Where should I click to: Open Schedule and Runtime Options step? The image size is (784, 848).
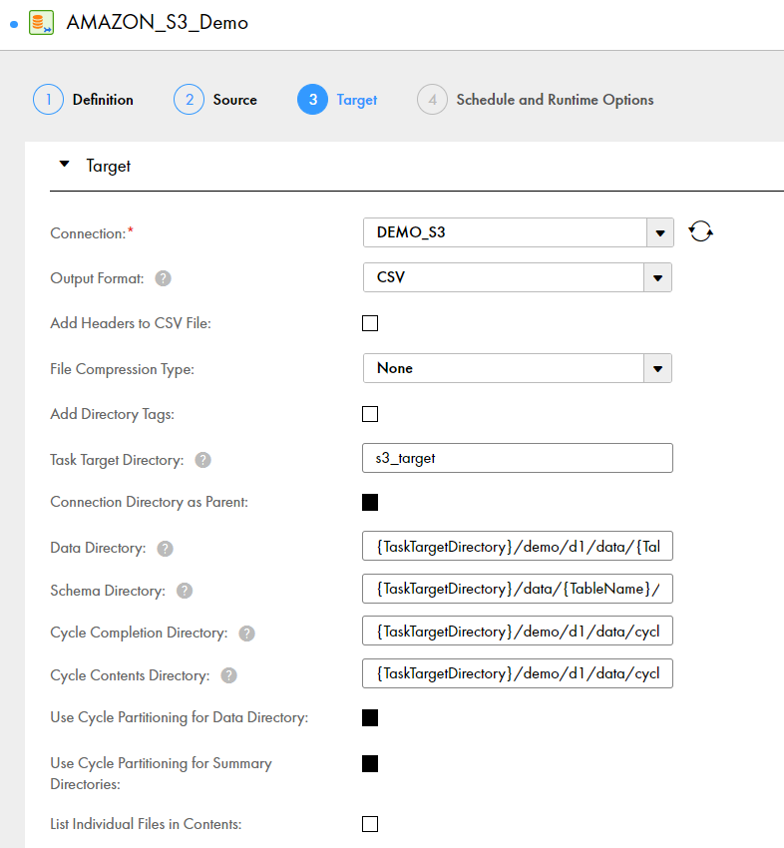click(x=536, y=100)
